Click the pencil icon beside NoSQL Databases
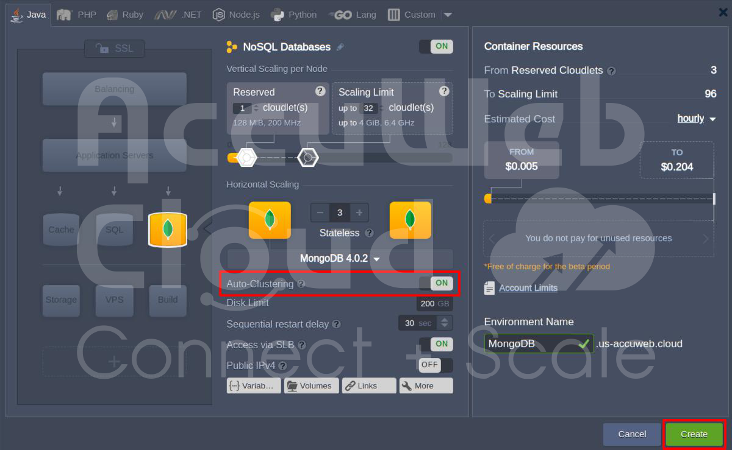 (x=340, y=47)
